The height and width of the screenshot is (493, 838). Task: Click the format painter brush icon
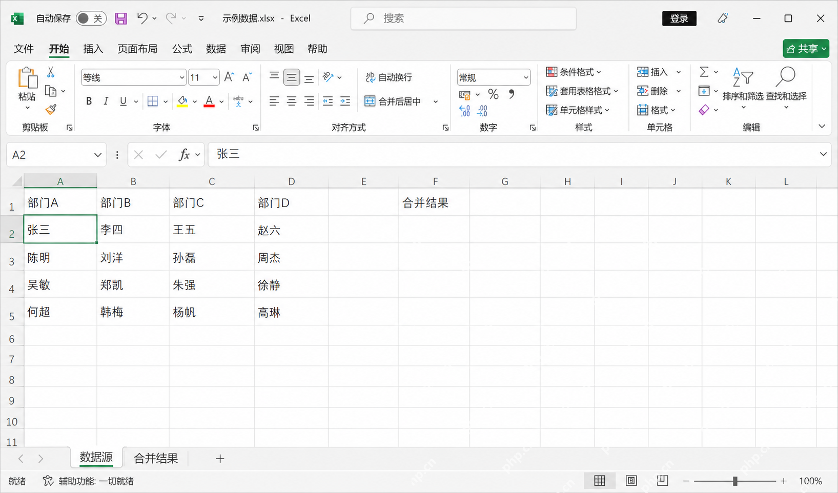(51, 109)
